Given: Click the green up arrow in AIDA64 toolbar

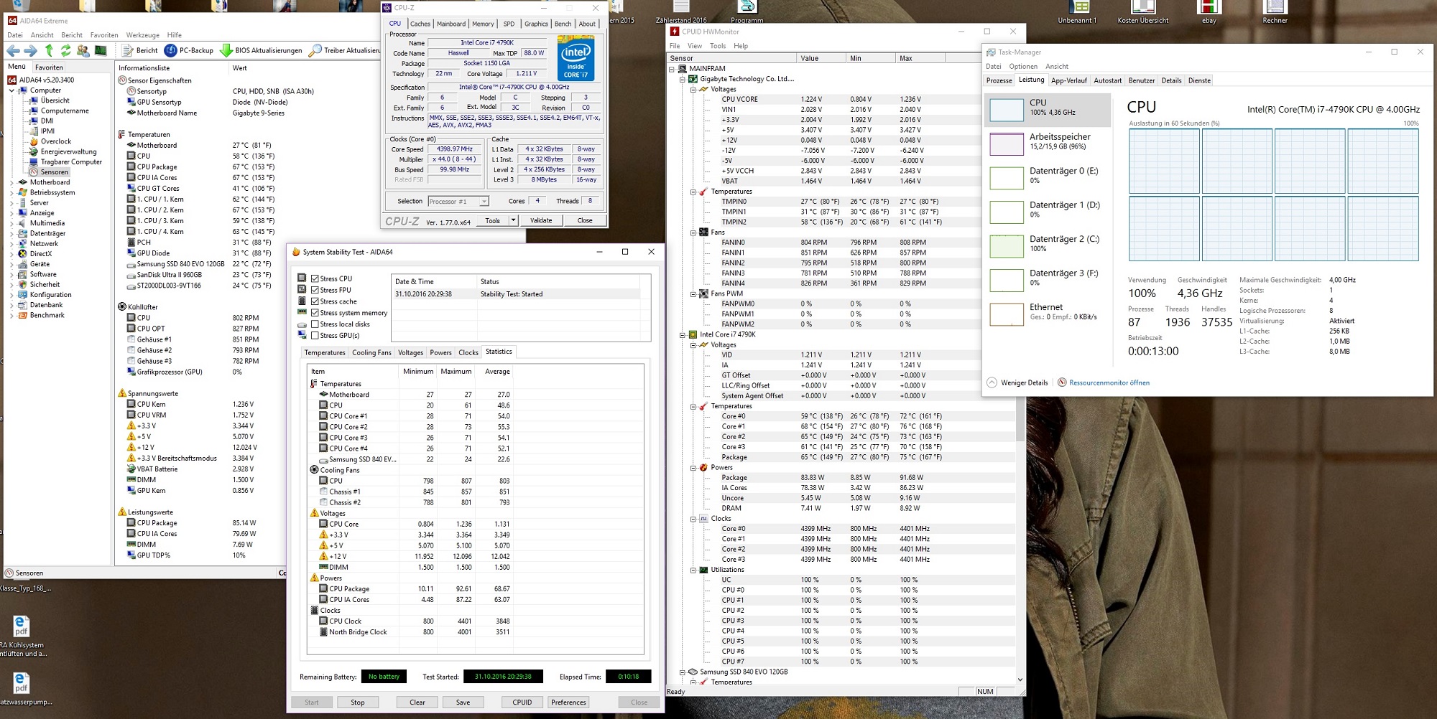Looking at the screenshot, I should pyautogui.click(x=49, y=50).
